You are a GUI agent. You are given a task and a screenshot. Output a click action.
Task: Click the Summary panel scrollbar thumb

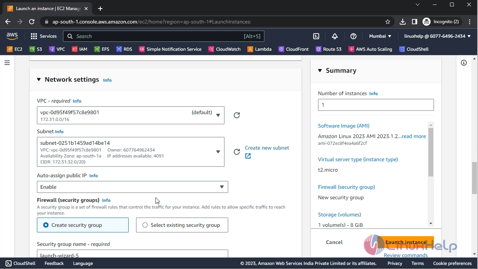tap(431, 152)
